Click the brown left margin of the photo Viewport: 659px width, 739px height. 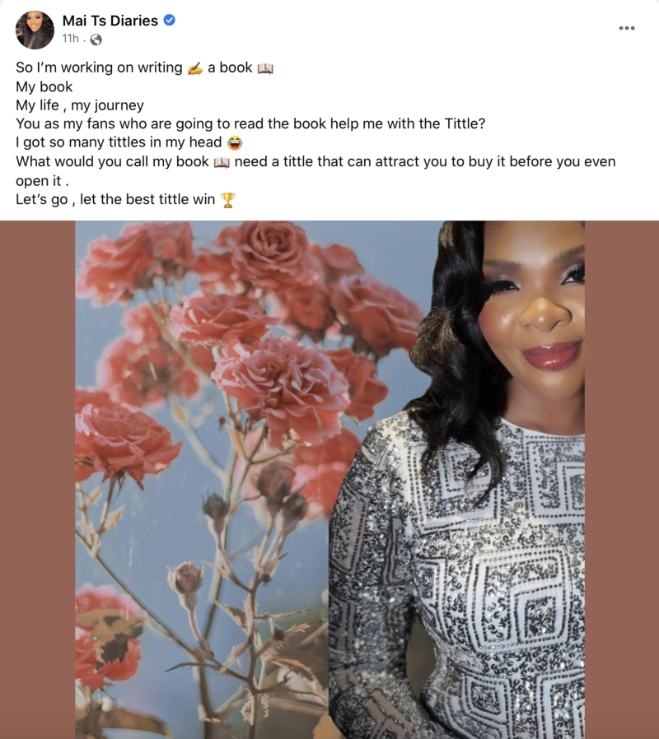click(38, 480)
